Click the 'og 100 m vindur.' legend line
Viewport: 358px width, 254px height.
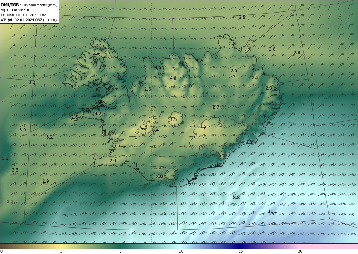click(x=15, y=10)
